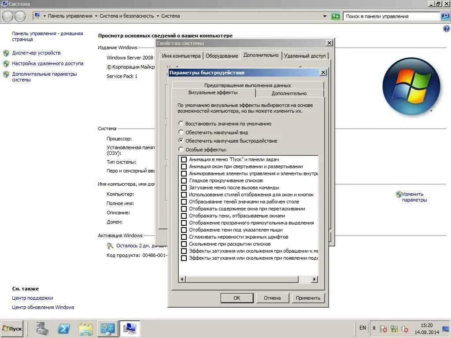
Task: Click Панель управления - домашняя страница link
Action: (x=48, y=36)
